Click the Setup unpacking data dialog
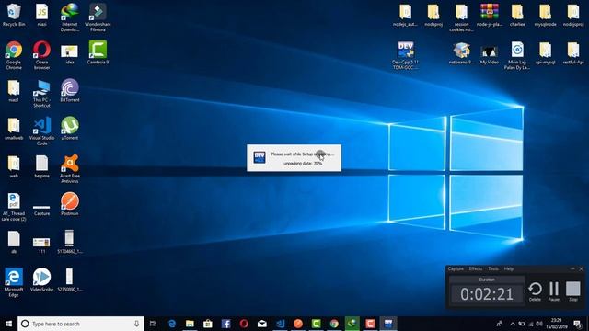589x331 pixels. click(294, 158)
